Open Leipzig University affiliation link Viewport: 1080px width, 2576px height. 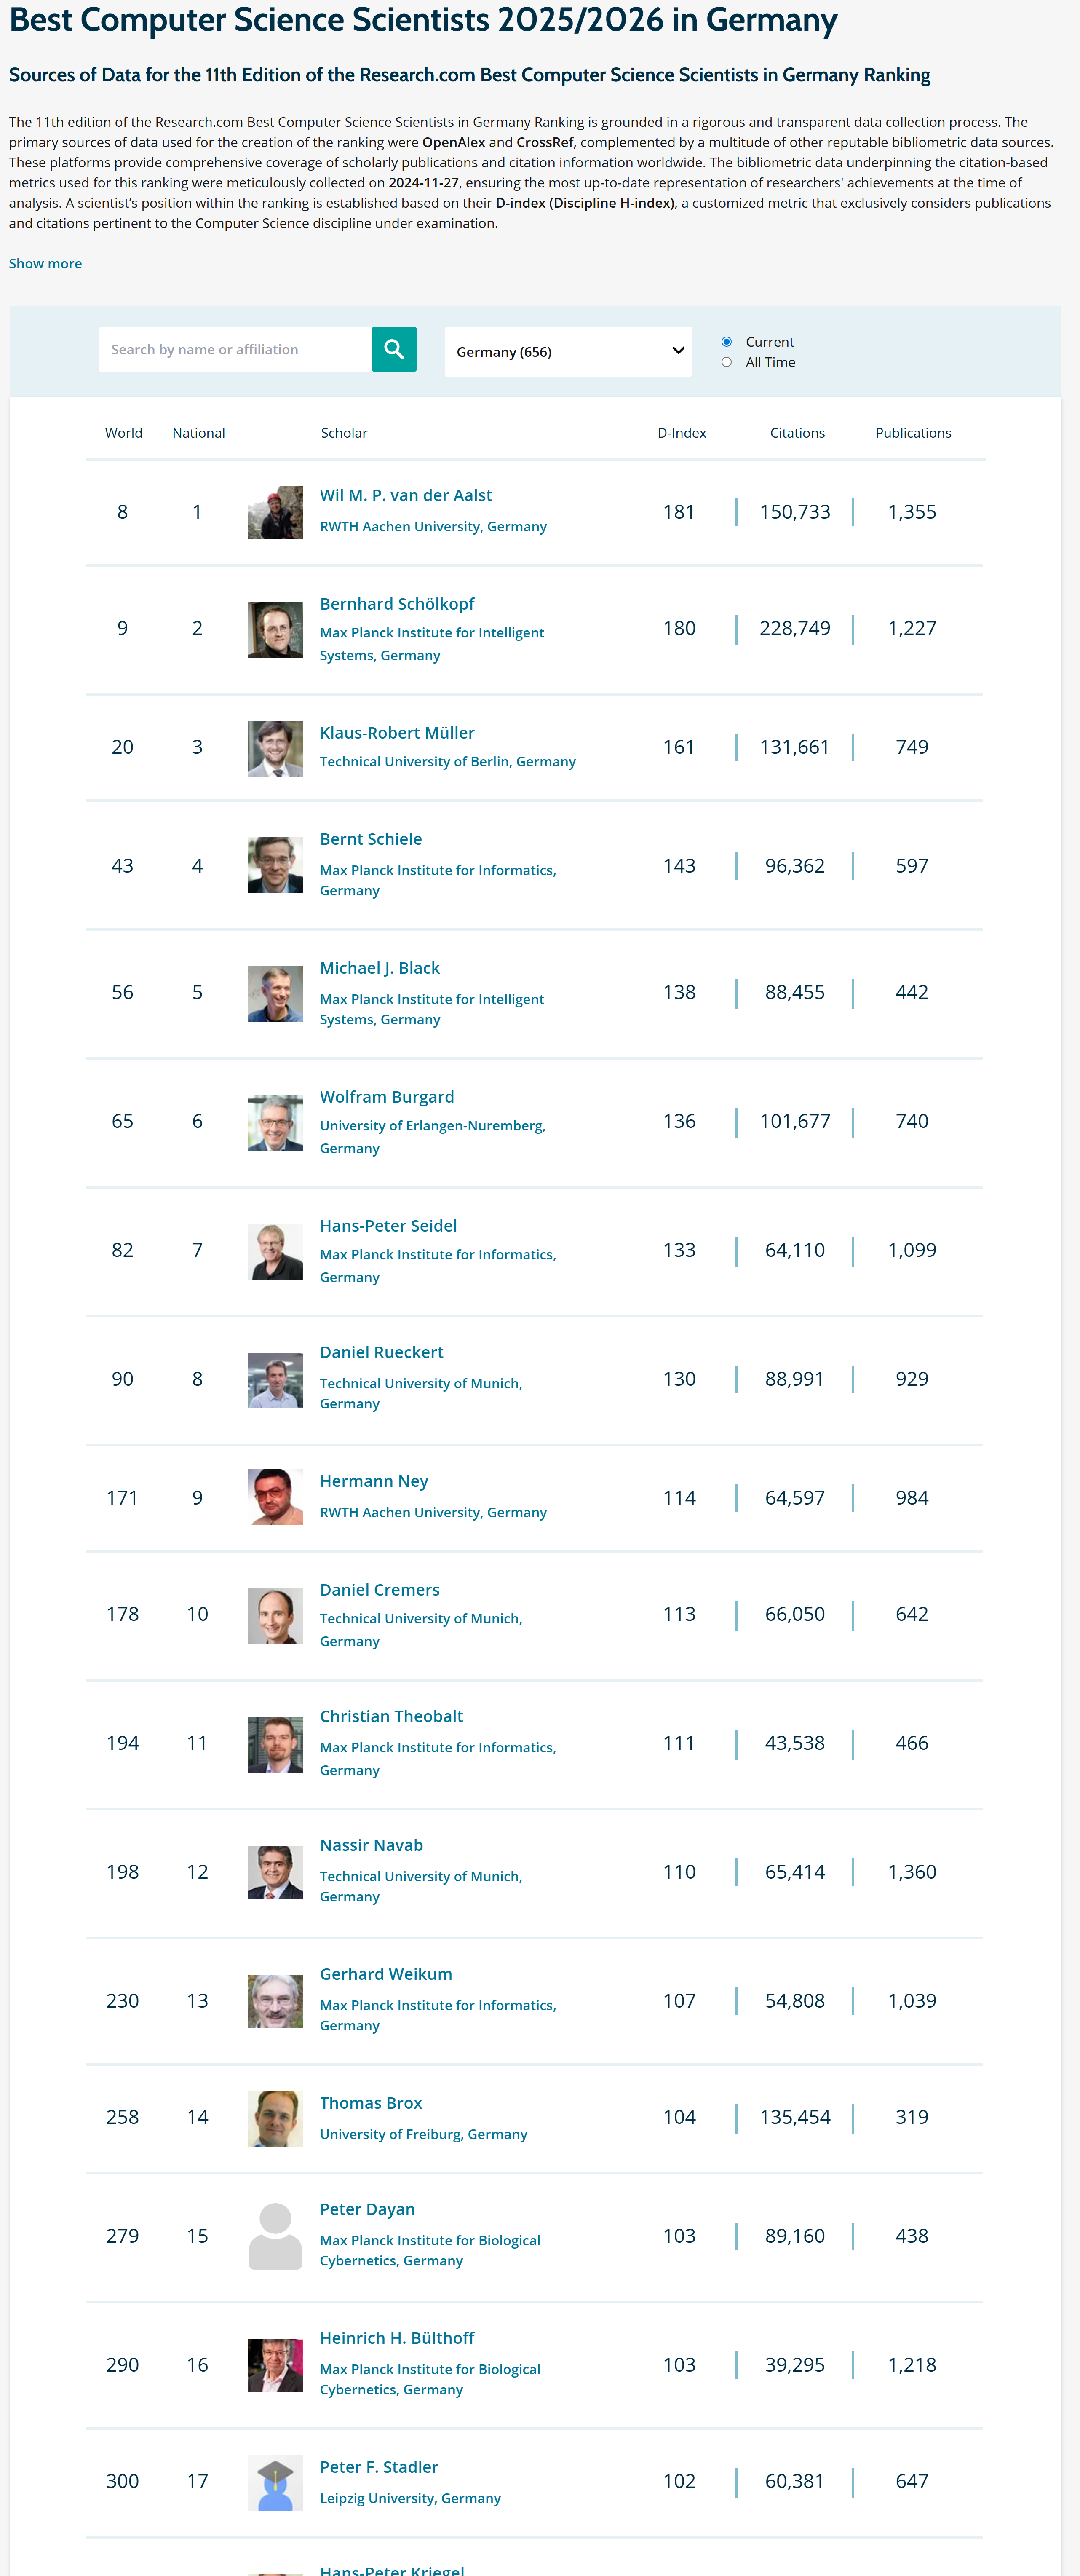tap(410, 2498)
